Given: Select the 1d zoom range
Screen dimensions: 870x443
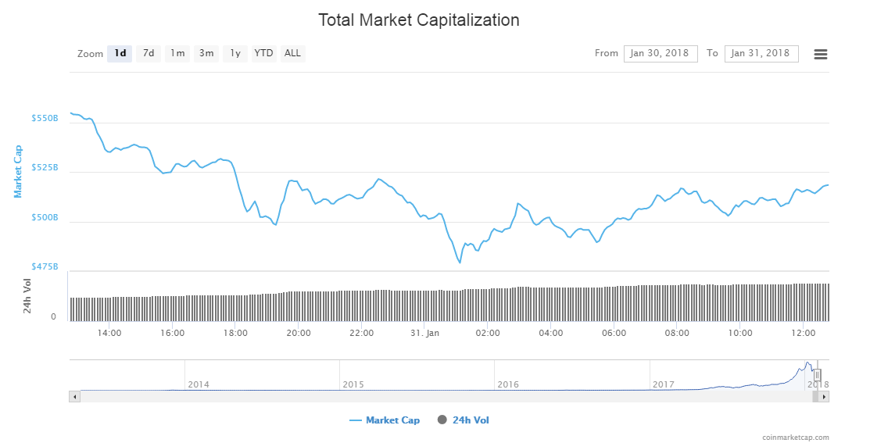Looking at the screenshot, I should 120,54.
